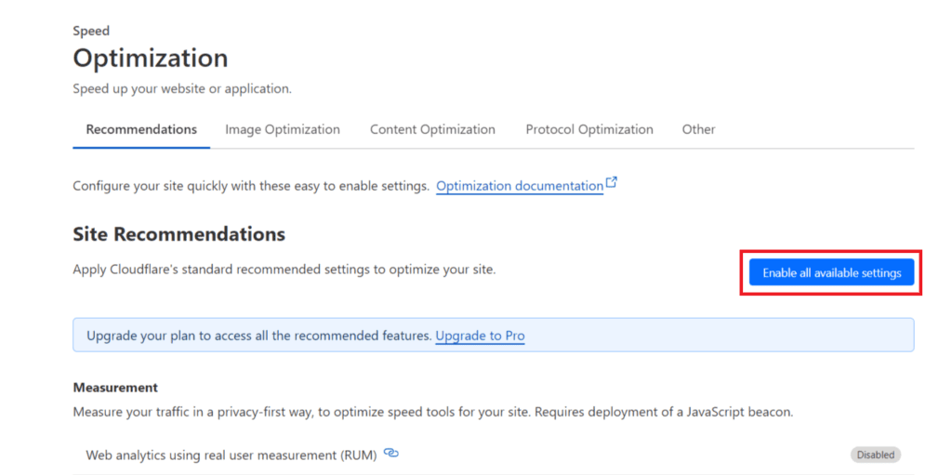
Task: Click 'Measure your traffic in a privacy-first way' text
Action: 433,412
